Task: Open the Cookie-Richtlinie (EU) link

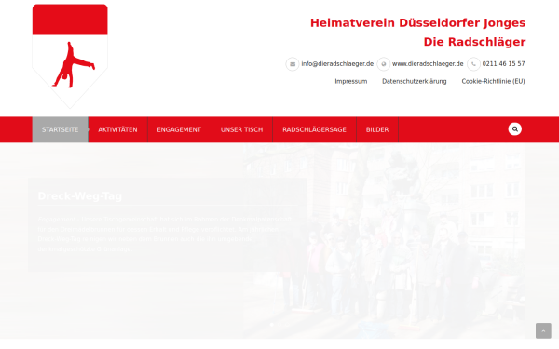Action: point(493,82)
